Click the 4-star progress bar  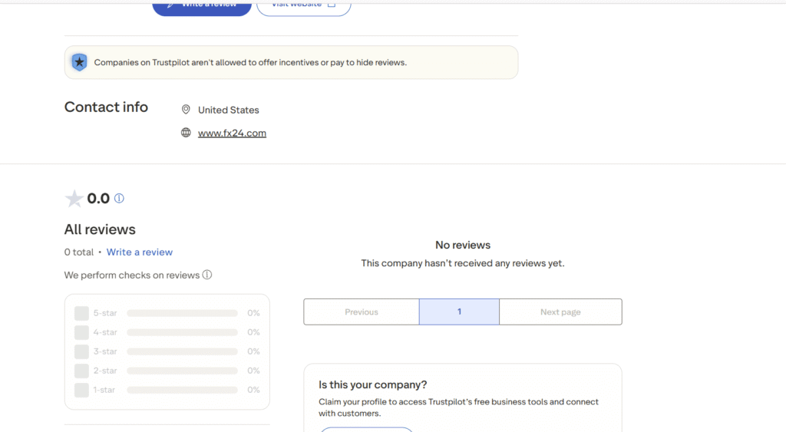[x=182, y=332]
